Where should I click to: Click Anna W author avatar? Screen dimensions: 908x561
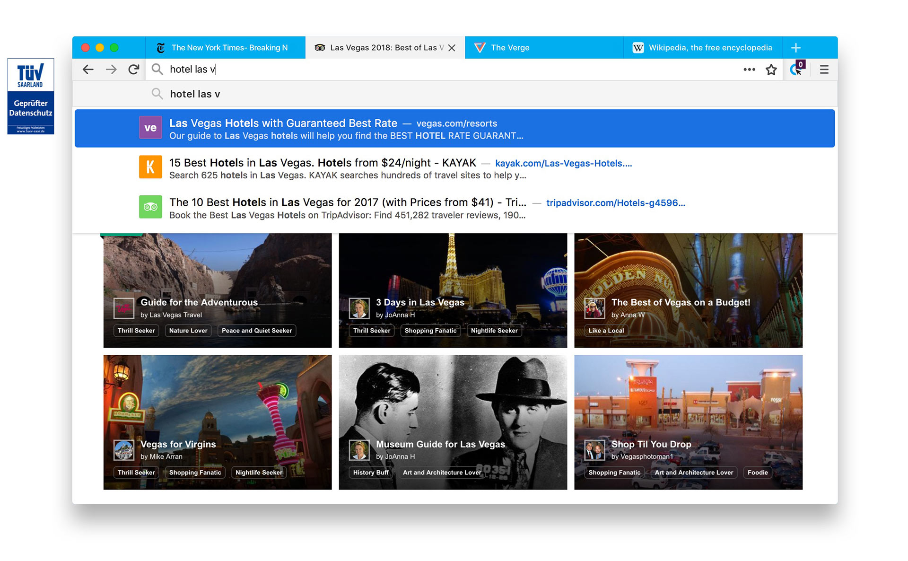pos(594,308)
